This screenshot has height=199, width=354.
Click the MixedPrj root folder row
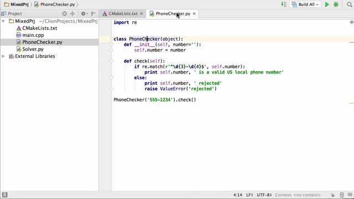pyautogui.click(x=49, y=21)
